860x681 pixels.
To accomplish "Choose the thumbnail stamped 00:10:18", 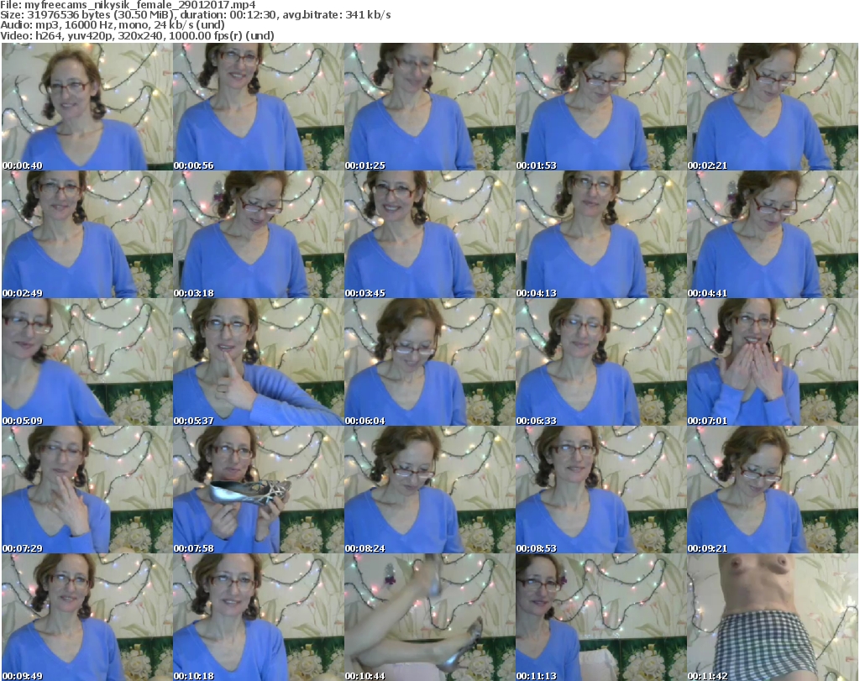I will [x=259, y=617].
